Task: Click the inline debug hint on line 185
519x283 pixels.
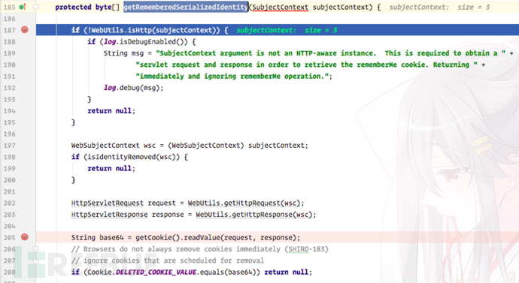Action: (x=439, y=7)
